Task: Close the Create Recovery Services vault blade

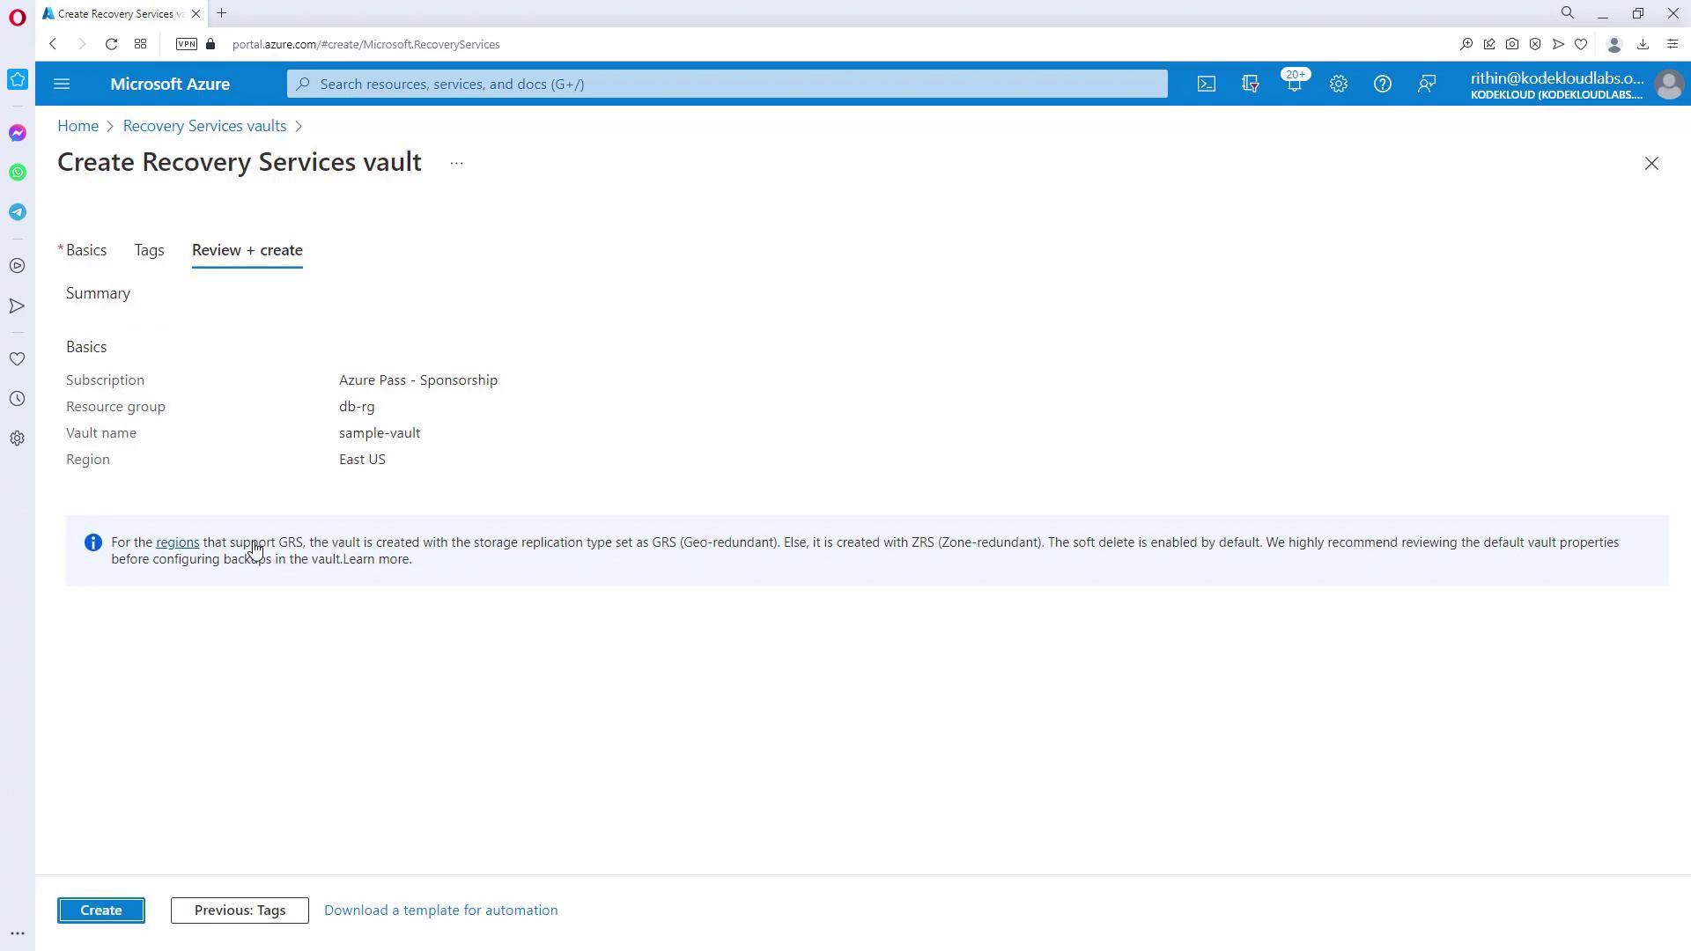Action: (1650, 164)
